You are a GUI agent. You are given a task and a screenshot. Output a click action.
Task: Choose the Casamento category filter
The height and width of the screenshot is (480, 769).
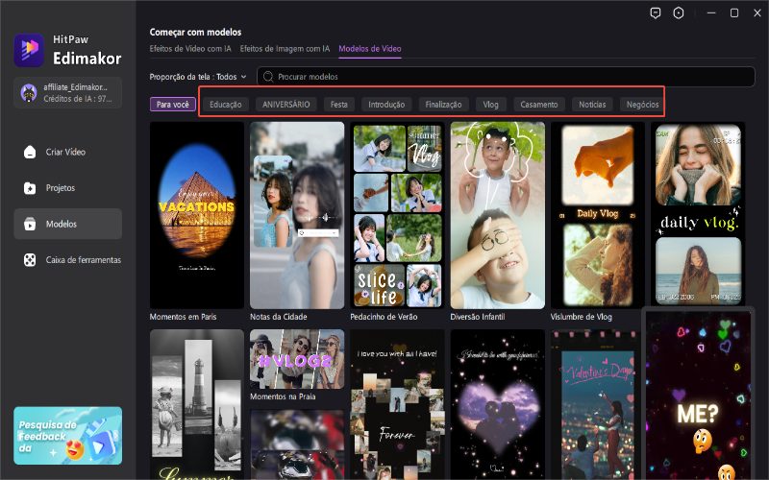(538, 104)
